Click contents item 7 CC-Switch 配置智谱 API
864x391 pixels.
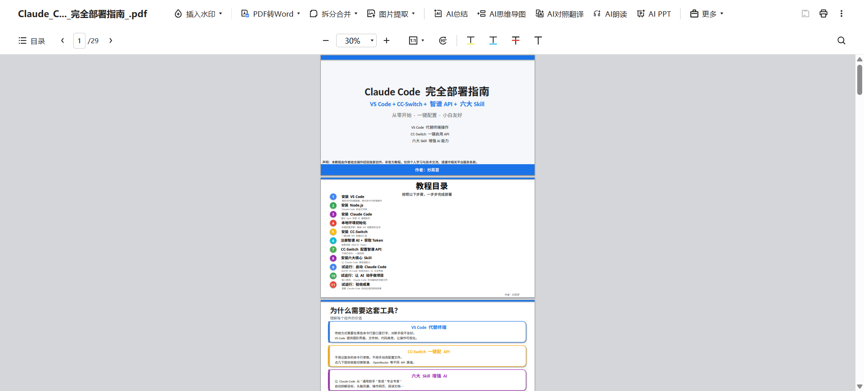[361, 249]
